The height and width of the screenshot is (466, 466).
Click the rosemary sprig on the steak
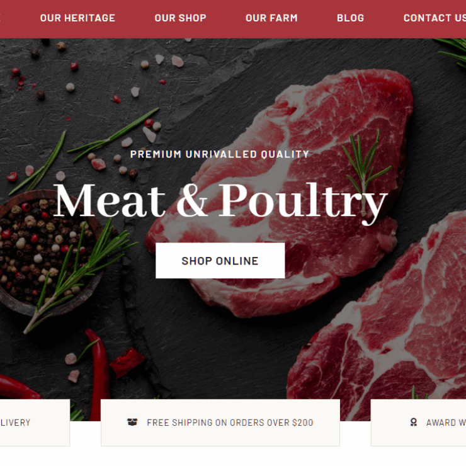[365, 169]
